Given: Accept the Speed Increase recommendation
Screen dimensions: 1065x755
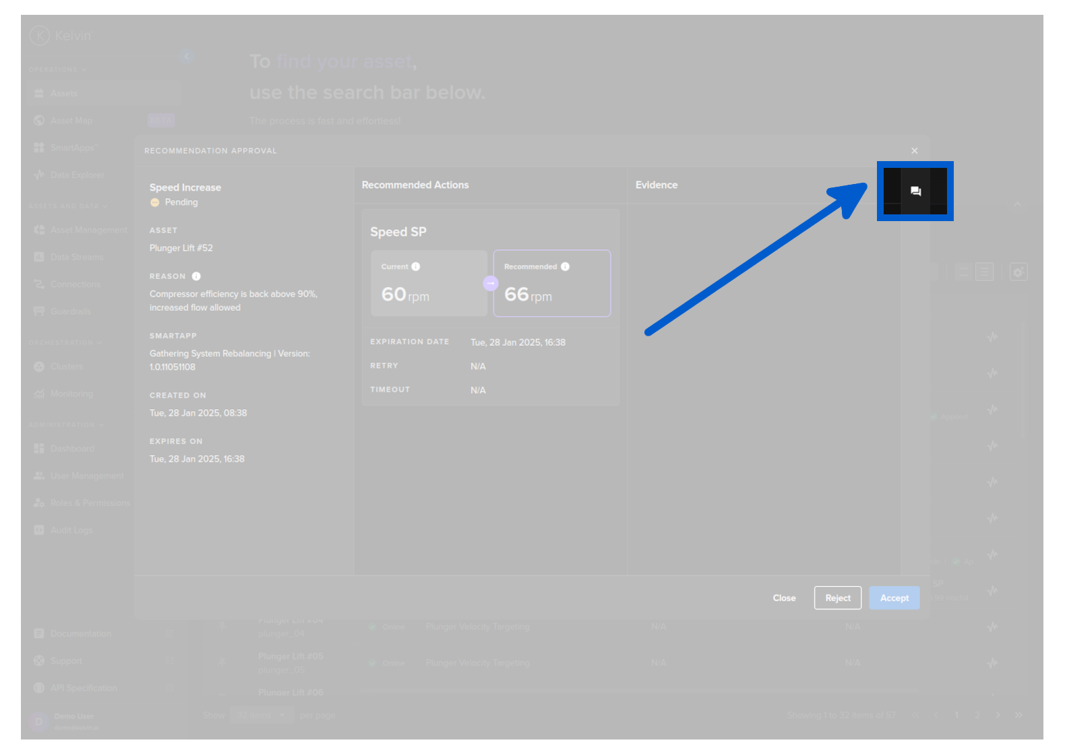Looking at the screenshot, I should 894,598.
